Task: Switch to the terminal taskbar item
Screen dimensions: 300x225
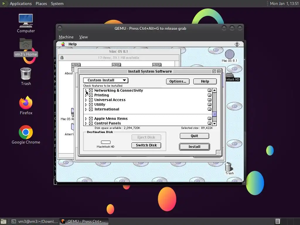Action: (x=35, y=221)
